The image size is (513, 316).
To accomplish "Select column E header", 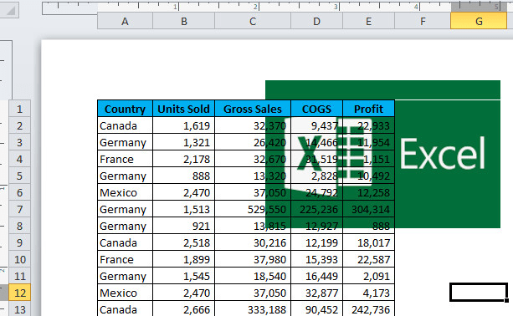I will point(368,21).
